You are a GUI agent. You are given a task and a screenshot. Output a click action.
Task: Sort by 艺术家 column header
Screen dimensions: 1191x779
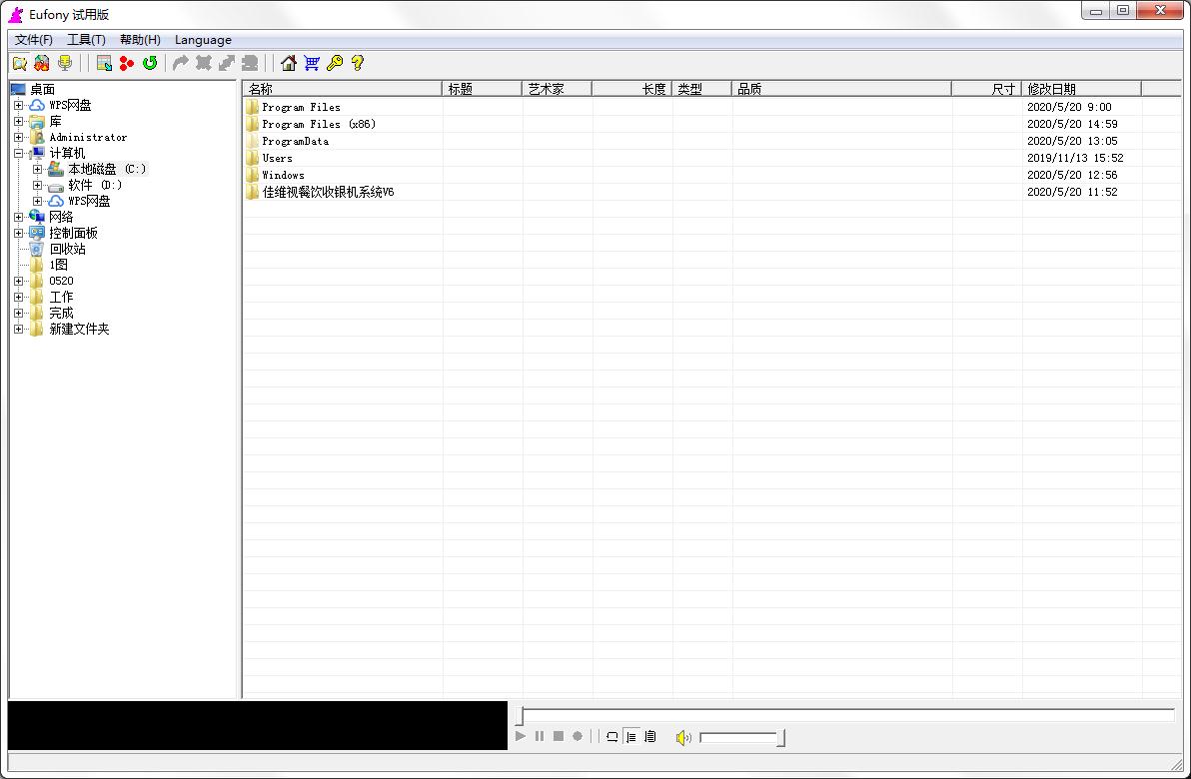[x=557, y=89]
